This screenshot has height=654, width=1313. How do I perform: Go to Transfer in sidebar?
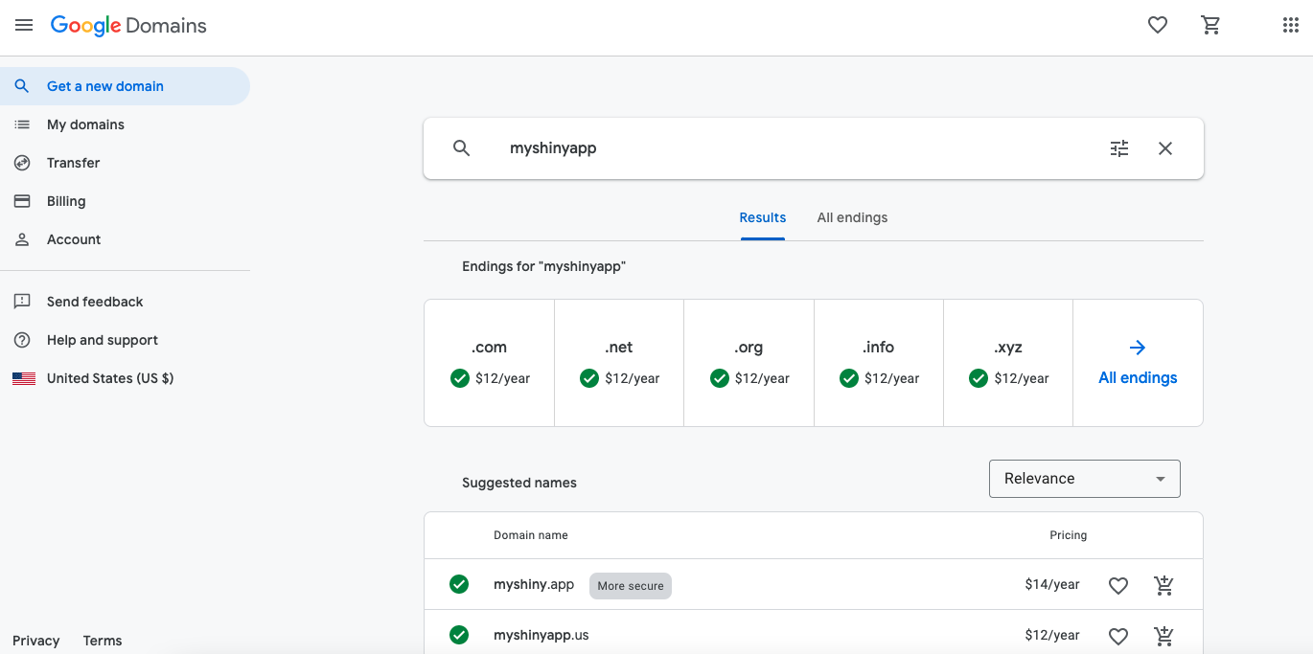point(125,163)
